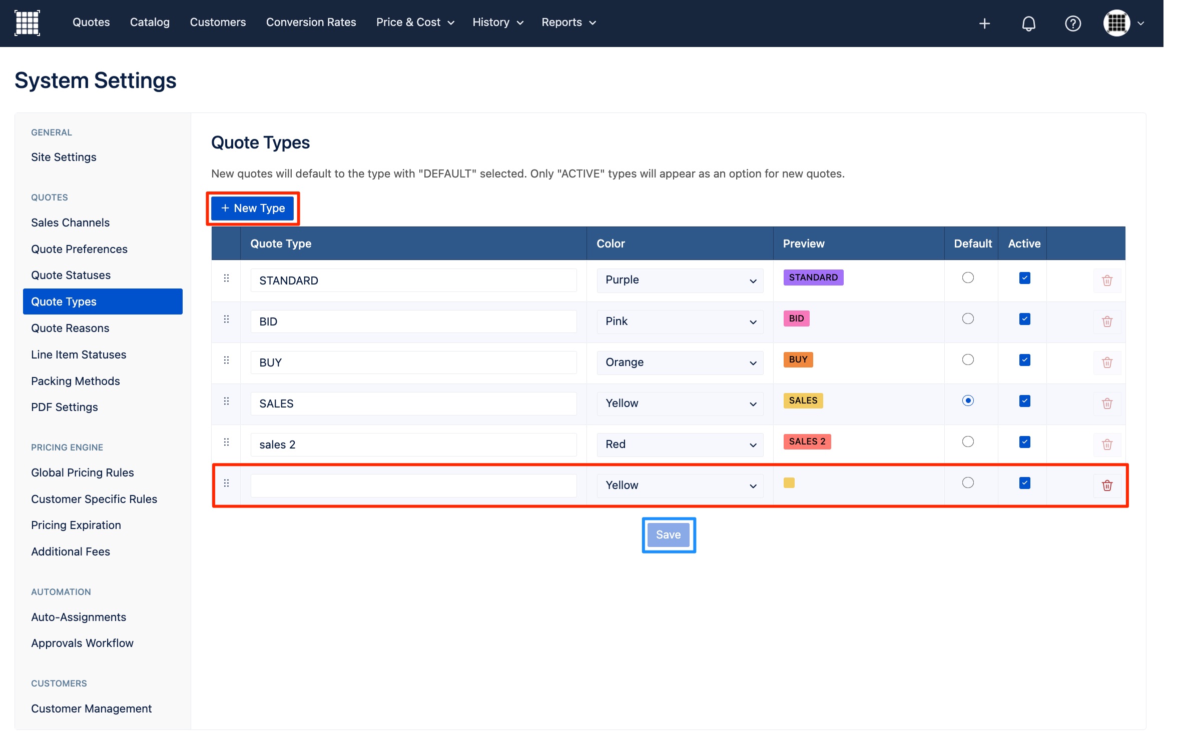Add a New Type
Viewport: 1184px width, 734px height.
coord(253,208)
